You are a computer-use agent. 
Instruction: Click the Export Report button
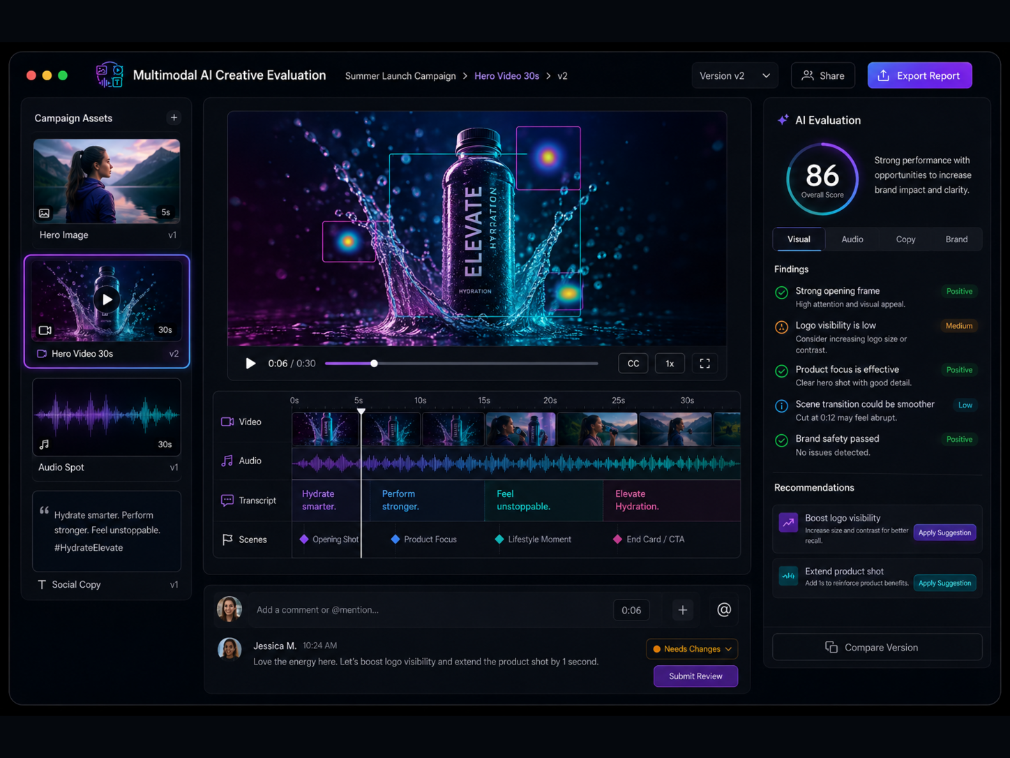coord(919,75)
